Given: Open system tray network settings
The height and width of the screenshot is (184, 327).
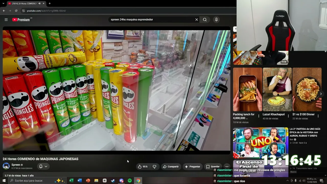Looking at the screenshot, I should tap(300, 181).
